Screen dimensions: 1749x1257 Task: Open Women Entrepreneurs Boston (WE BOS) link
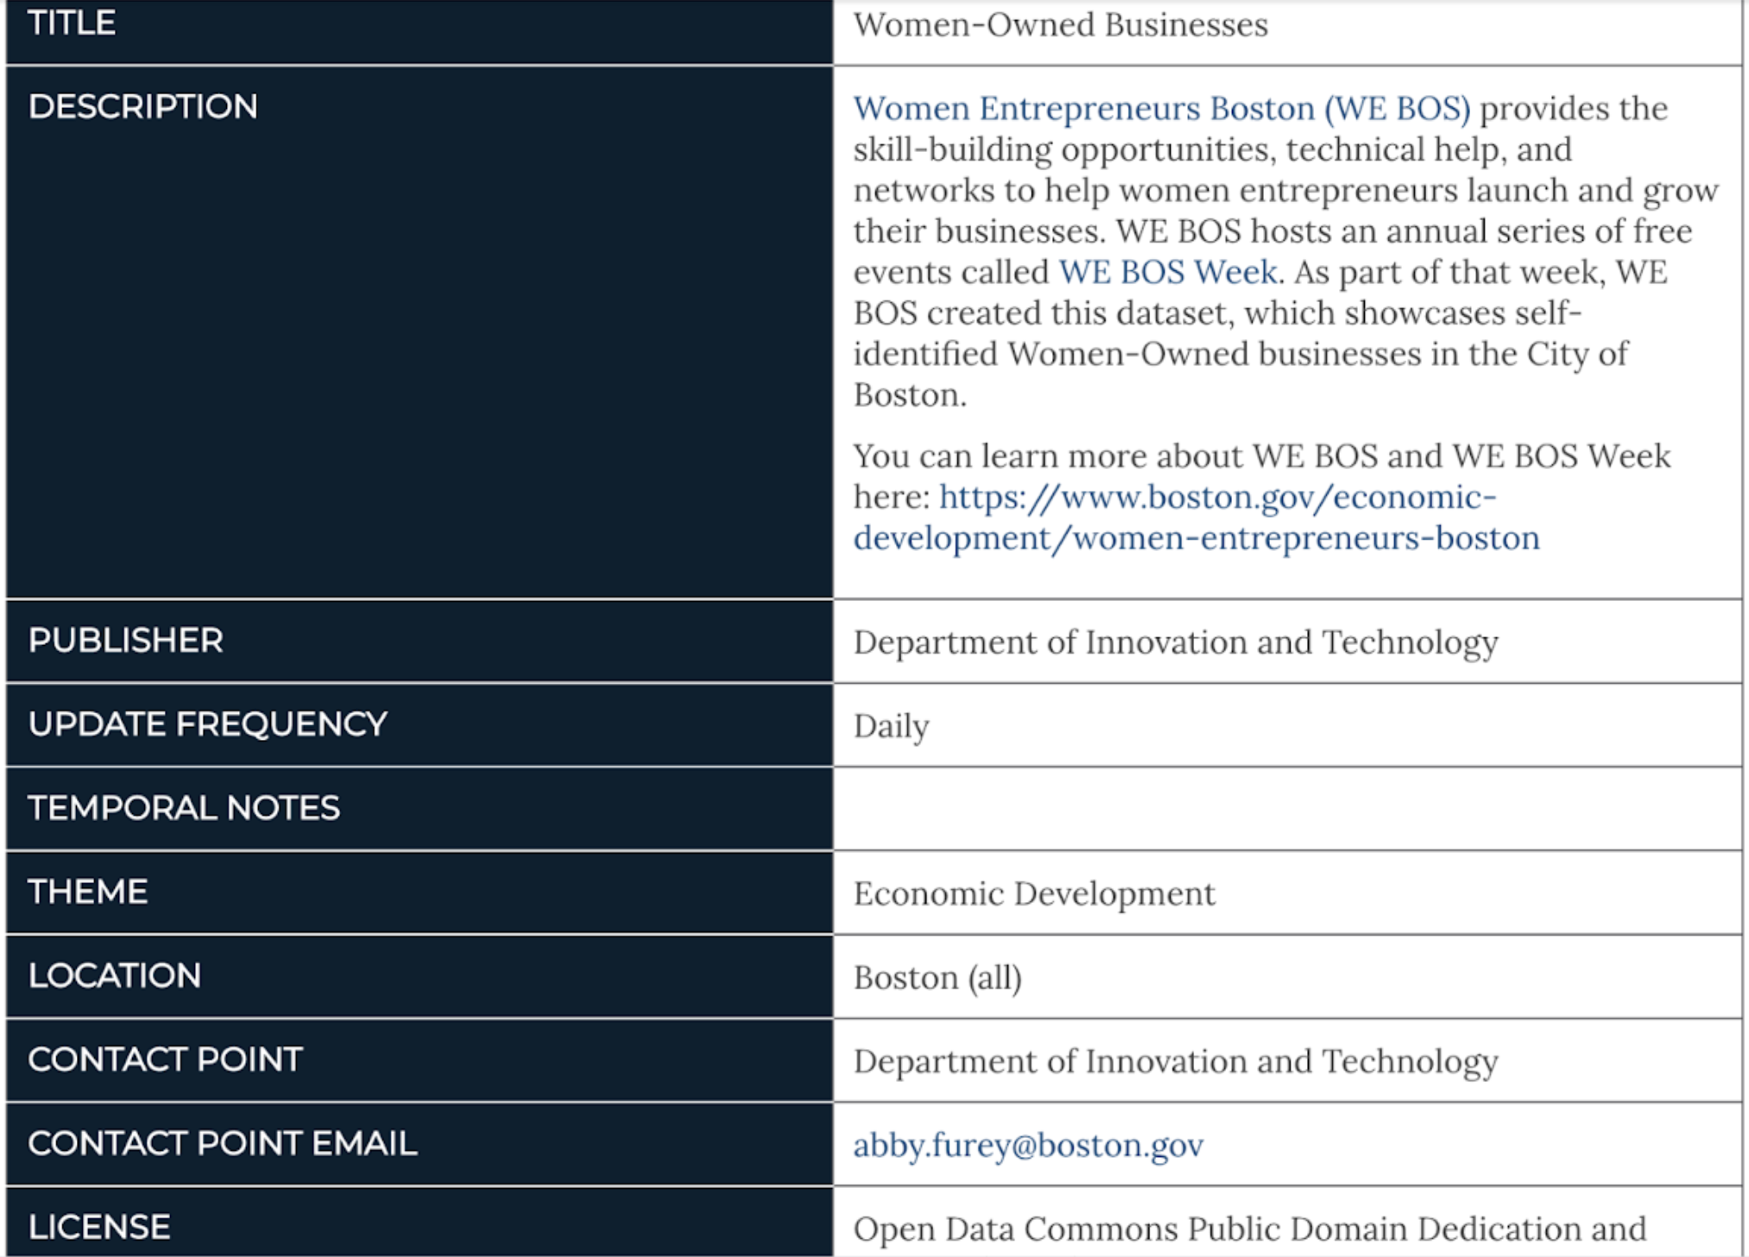coord(1161,109)
